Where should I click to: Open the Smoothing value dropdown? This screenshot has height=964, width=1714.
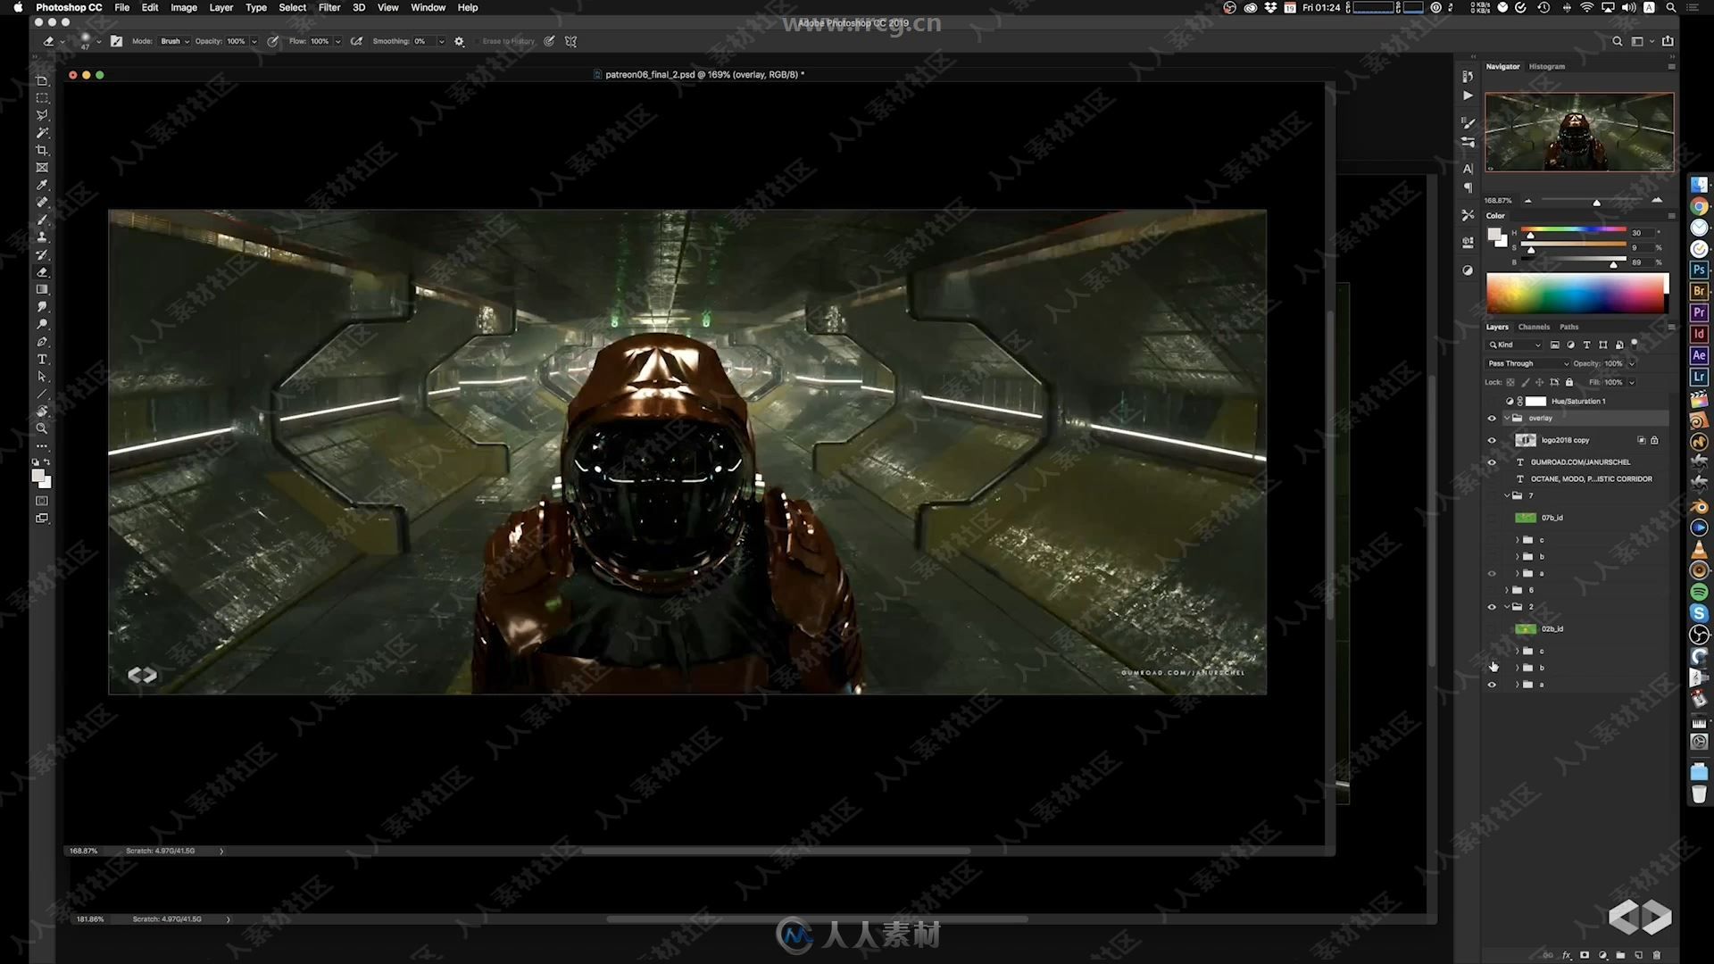[x=441, y=41]
